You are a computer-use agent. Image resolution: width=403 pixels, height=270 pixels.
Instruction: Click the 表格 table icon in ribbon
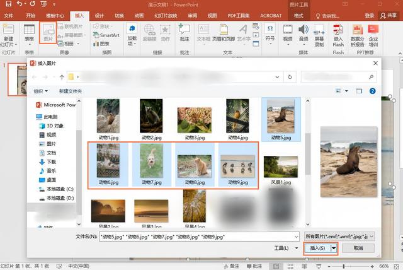29,33
